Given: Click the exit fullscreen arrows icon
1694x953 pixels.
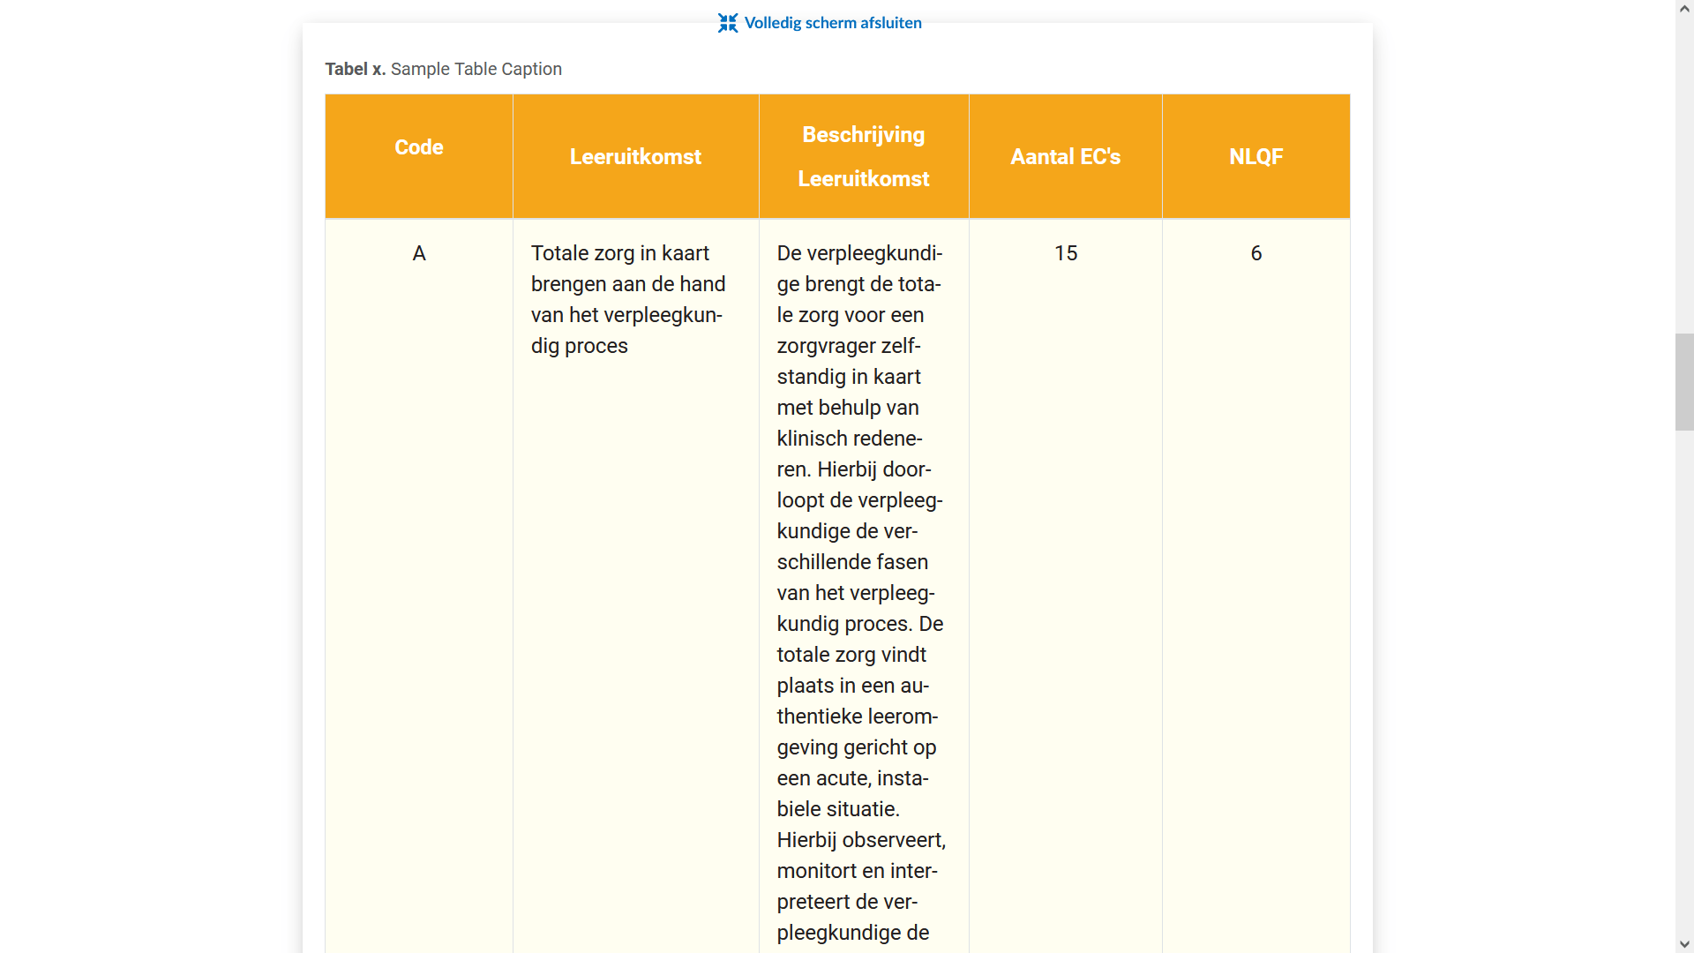Looking at the screenshot, I should click(728, 23).
